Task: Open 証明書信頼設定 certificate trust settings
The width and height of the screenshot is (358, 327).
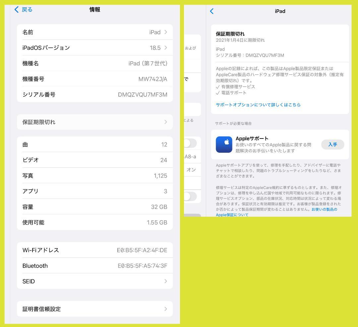Action: [94, 309]
